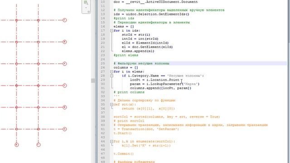Click the '# print columns' comment line

coord(129,92)
